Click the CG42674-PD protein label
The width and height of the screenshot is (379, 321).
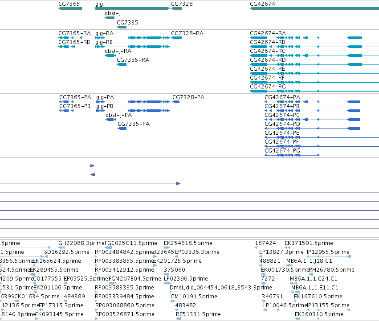click(282, 124)
